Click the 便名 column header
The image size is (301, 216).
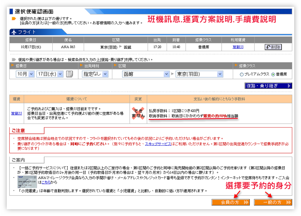tap(68, 40)
